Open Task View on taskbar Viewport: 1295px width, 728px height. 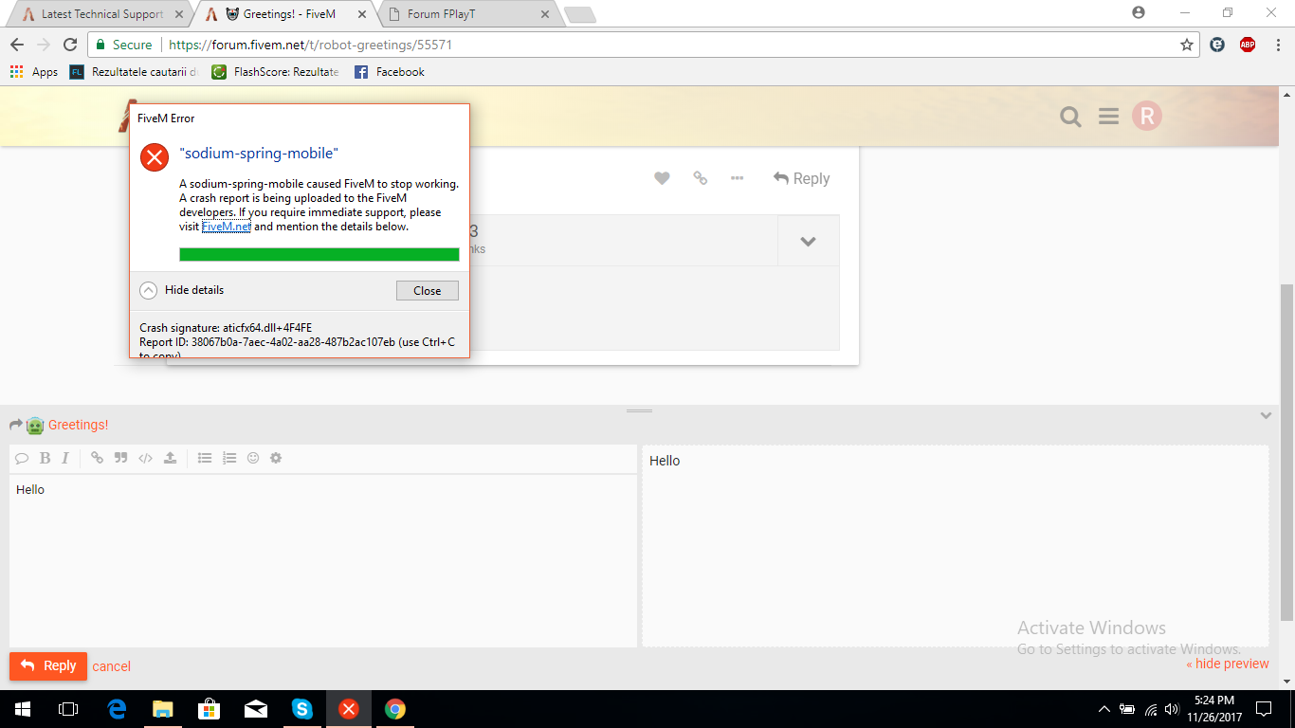pos(68,709)
